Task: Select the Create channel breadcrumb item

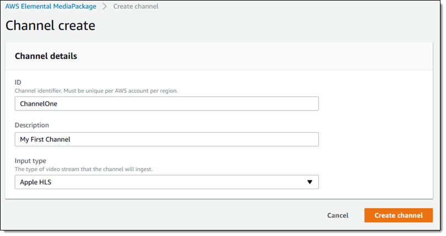Action: tap(135, 6)
